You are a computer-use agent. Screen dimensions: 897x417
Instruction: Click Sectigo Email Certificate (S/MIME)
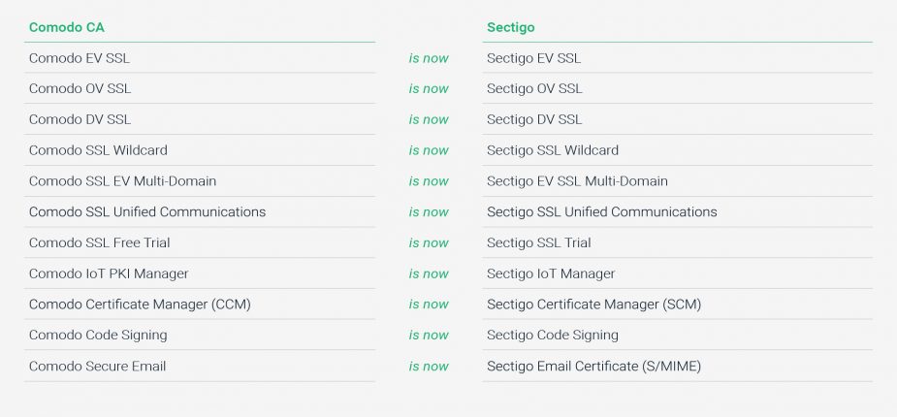[593, 367]
